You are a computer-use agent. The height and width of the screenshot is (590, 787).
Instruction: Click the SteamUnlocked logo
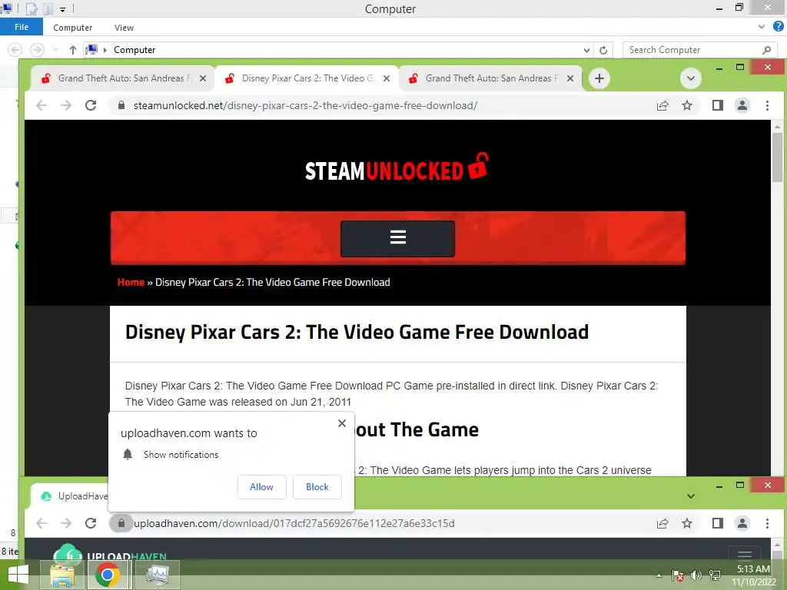[x=397, y=168]
